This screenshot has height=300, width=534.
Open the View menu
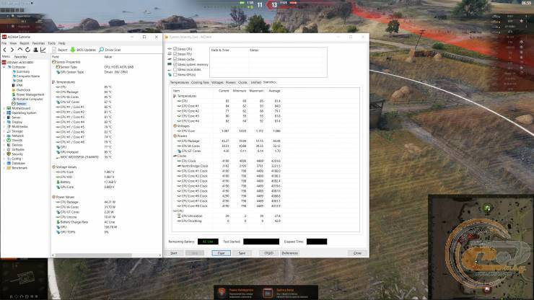pos(13,43)
